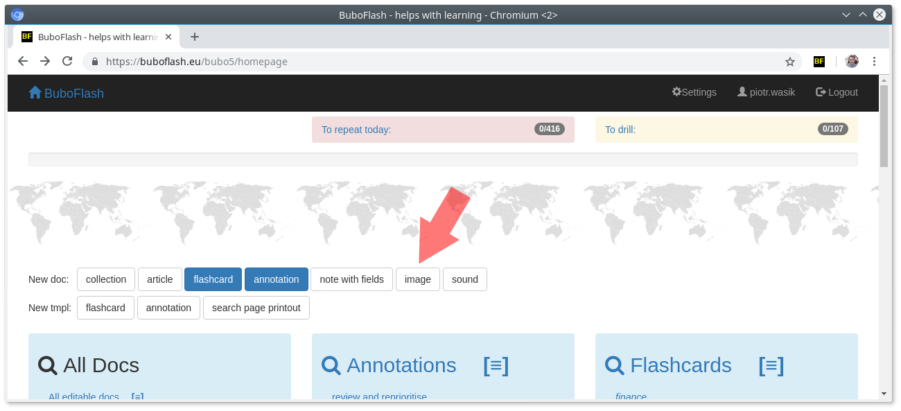This screenshot has width=901, height=411.
Task: Create a new annotation doc
Action: [277, 279]
